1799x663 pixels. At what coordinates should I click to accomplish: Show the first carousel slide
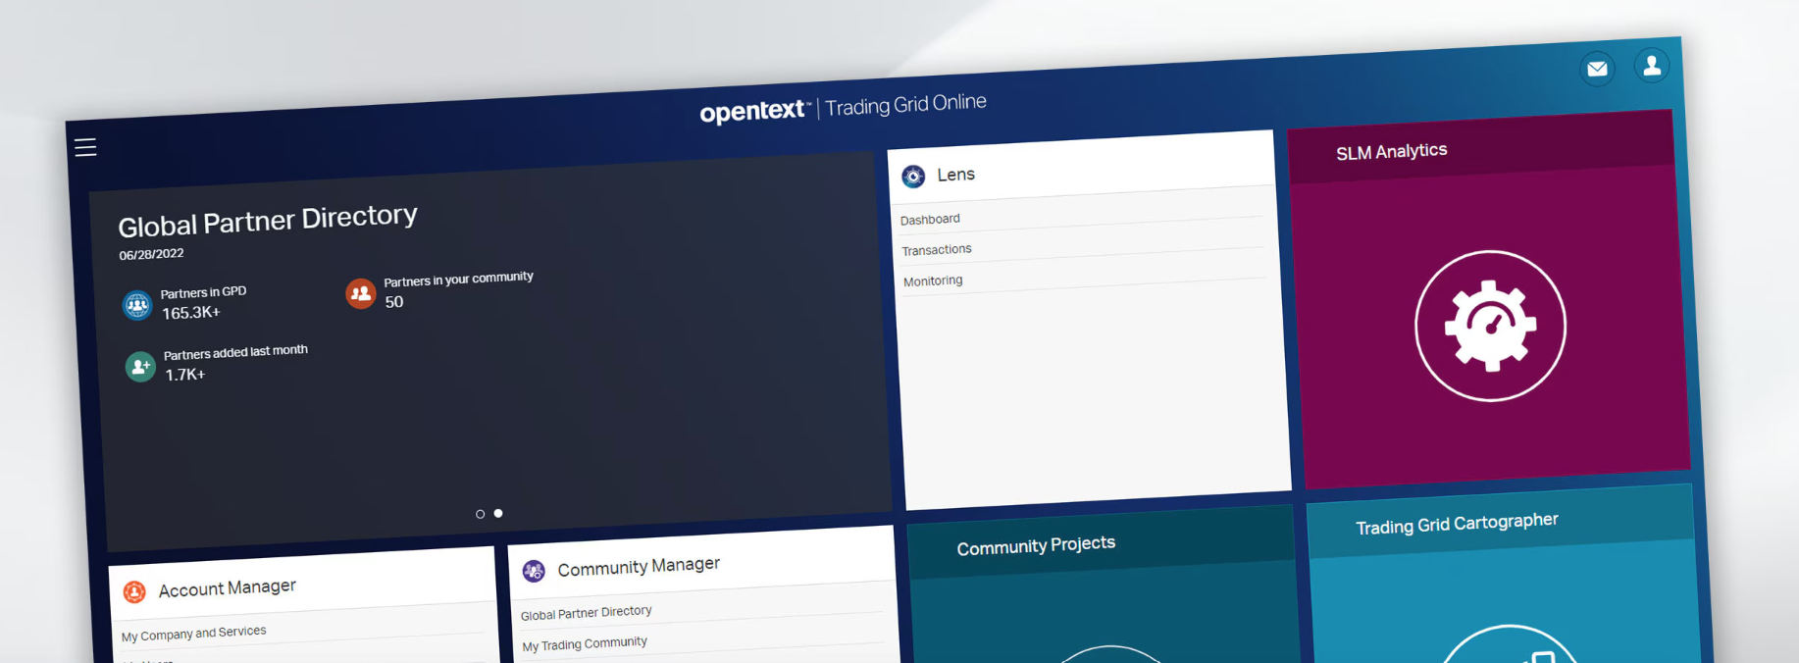pyautogui.click(x=480, y=514)
